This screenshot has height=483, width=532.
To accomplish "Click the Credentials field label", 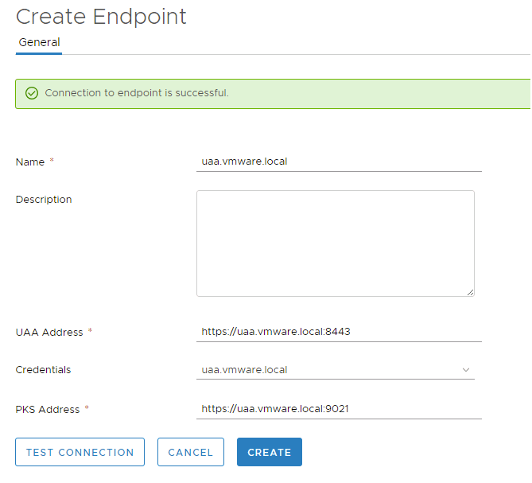I will coord(44,370).
